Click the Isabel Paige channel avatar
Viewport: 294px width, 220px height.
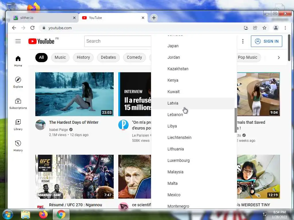tap(40, 125)
